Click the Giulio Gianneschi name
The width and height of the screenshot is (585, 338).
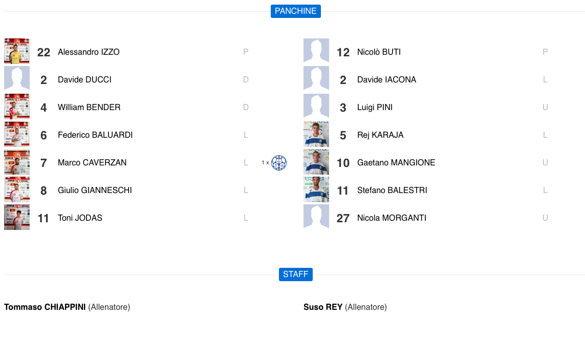pos(95,191)
